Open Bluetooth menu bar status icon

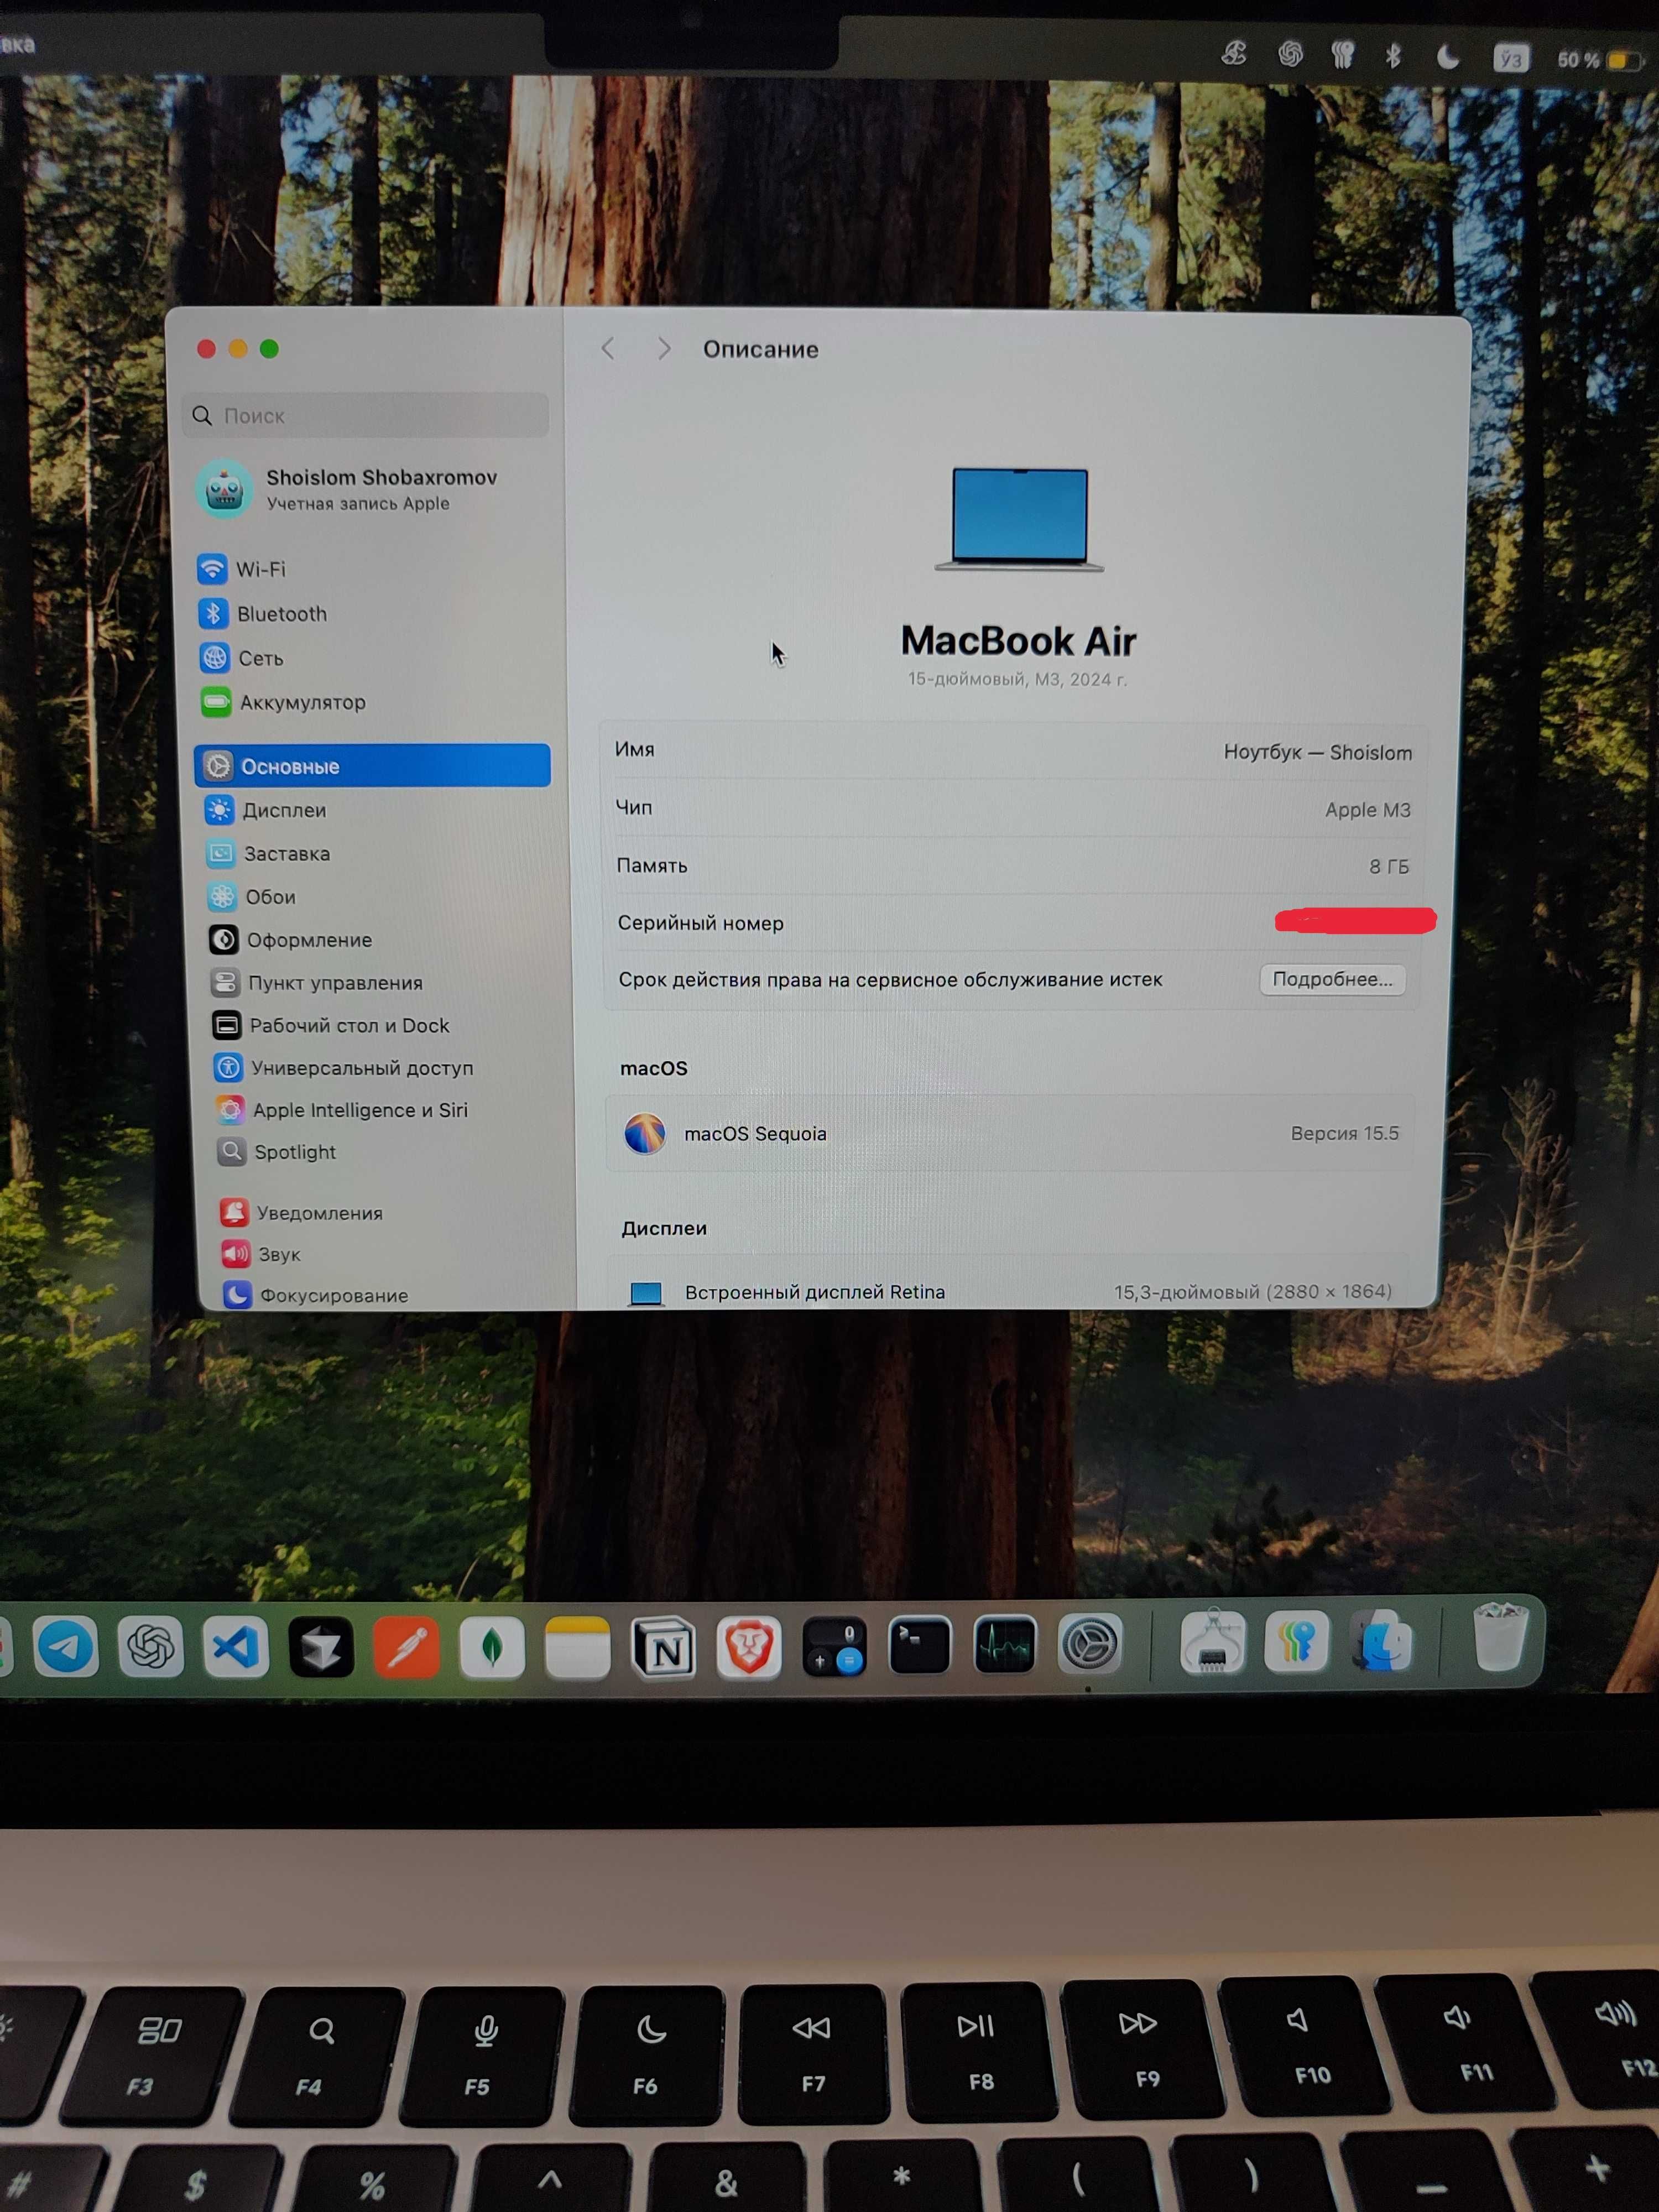(1393, 56)
